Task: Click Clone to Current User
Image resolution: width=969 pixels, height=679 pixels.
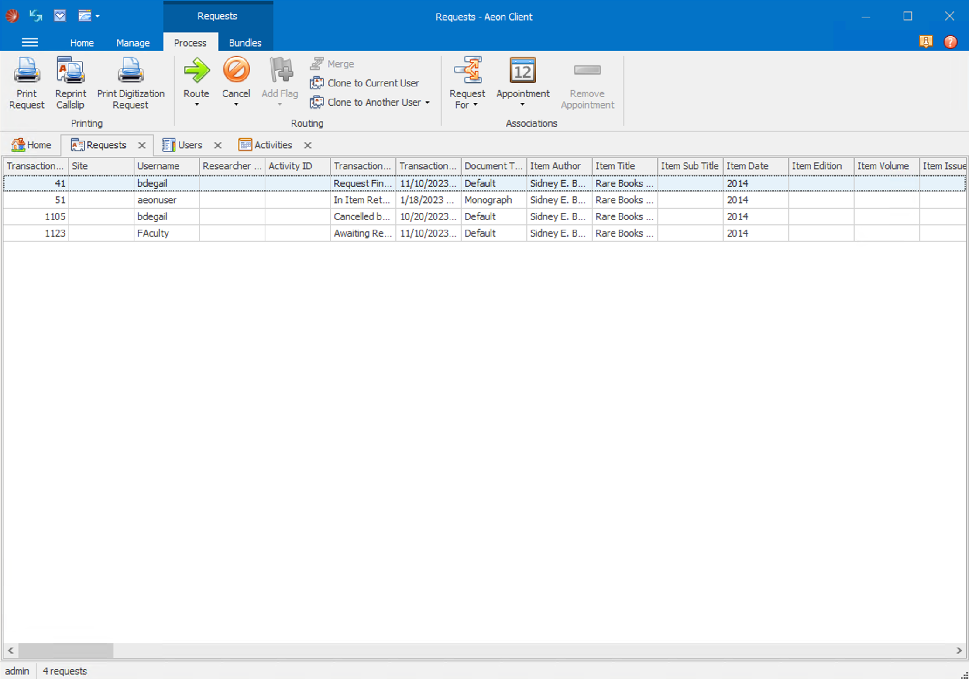Action: click(373, 83)
